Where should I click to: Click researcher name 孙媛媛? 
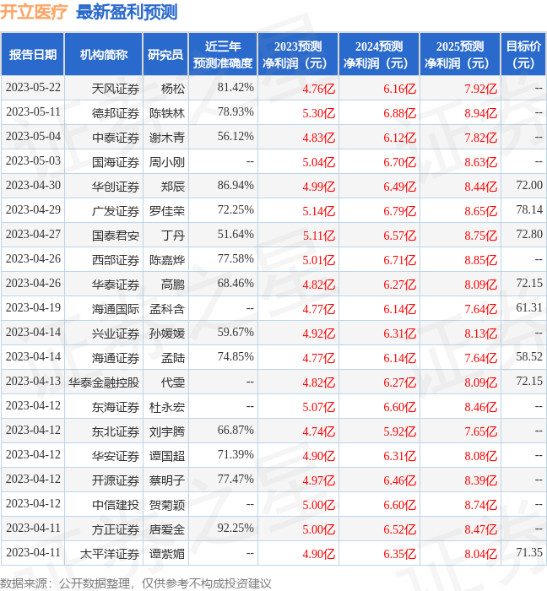coord(167,334)
